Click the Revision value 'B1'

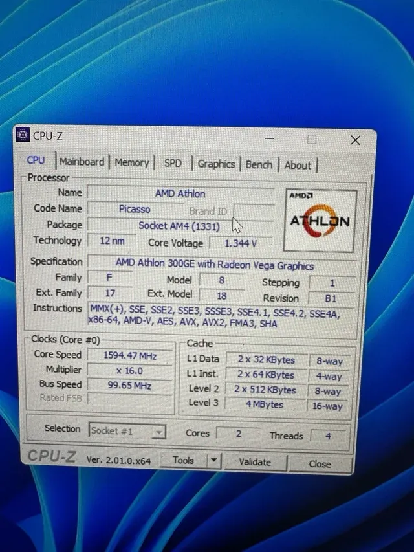[x=331, y=298]
